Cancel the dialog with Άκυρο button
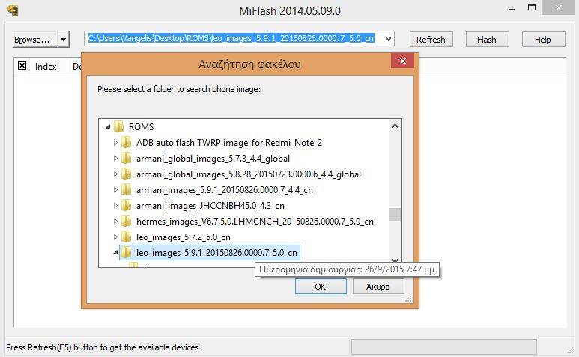579x357 pixels. pos(378,287)
